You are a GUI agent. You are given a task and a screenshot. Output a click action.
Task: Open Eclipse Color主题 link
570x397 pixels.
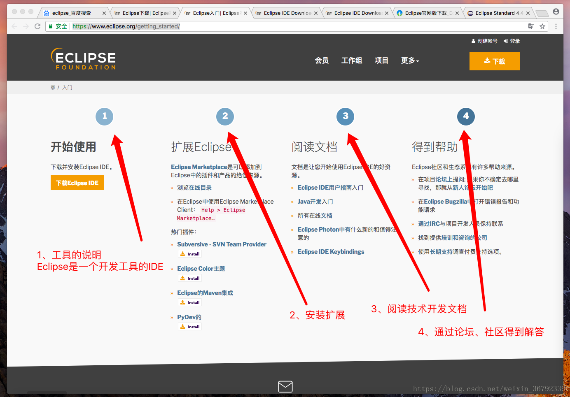[201, 269]
